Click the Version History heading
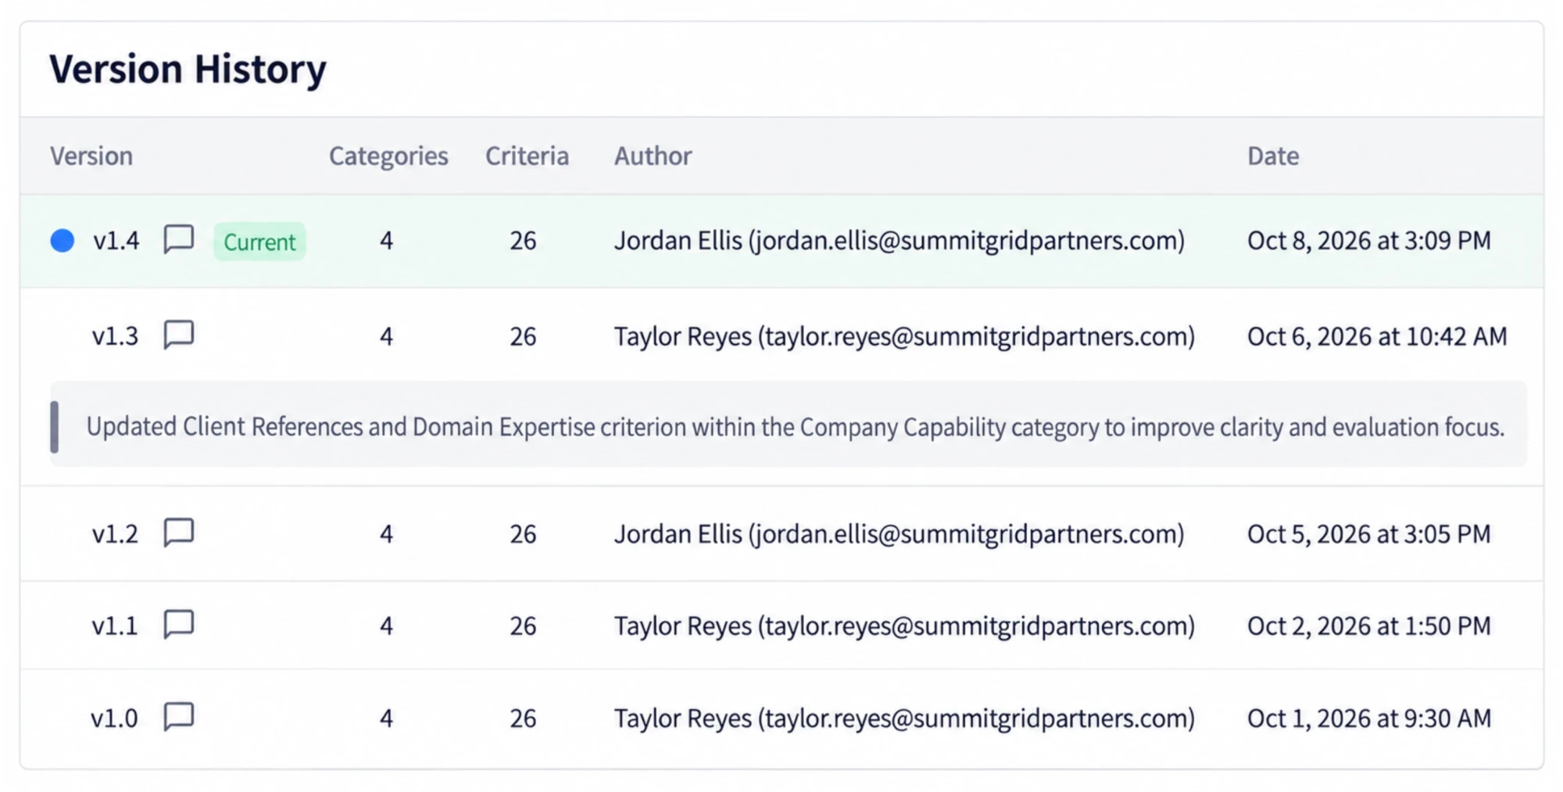 tap(188, 69)
